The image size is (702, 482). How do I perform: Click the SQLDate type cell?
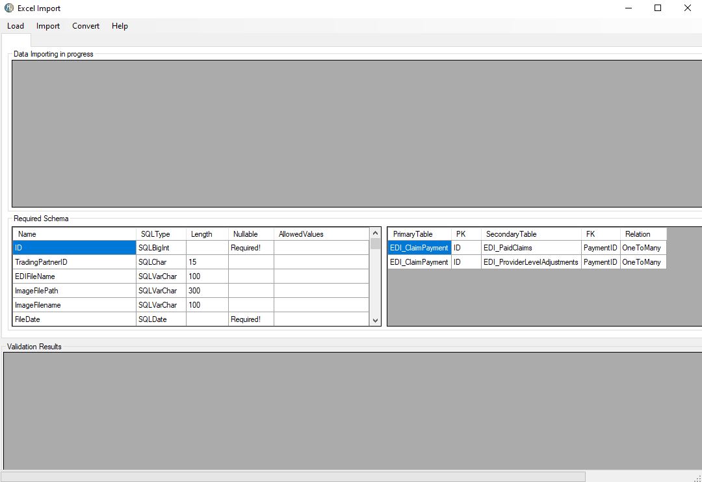point(161,319)
